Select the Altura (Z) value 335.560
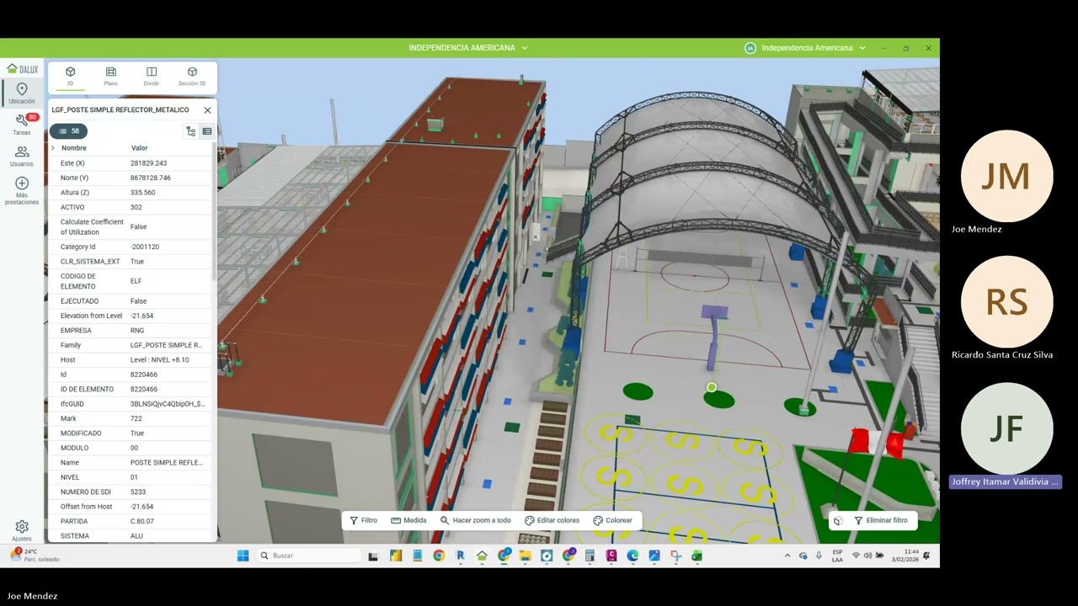Image resolution: width=1078 pixels, height=606 pixels. pos(142,193)
